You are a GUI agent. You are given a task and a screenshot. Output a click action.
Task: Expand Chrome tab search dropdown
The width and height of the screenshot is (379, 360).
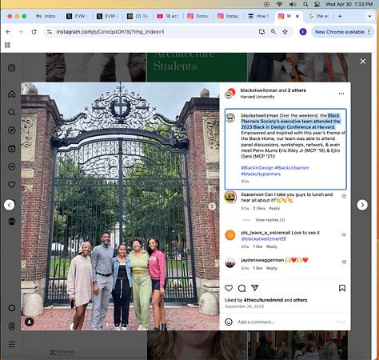[369, 16]
